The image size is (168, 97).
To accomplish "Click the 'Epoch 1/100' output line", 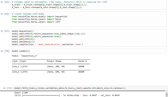I will point(21,92).
